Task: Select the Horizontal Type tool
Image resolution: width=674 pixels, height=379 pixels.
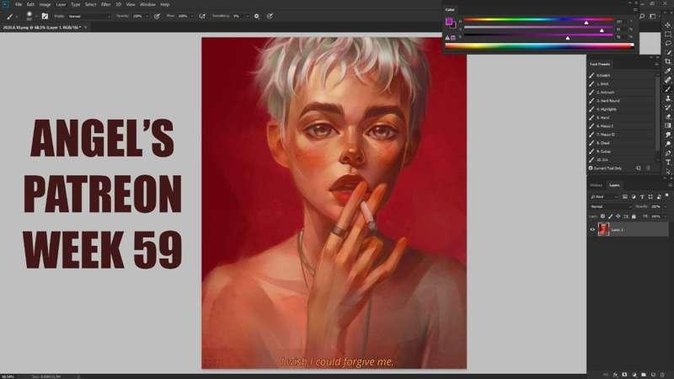Action: click(667, 163)
